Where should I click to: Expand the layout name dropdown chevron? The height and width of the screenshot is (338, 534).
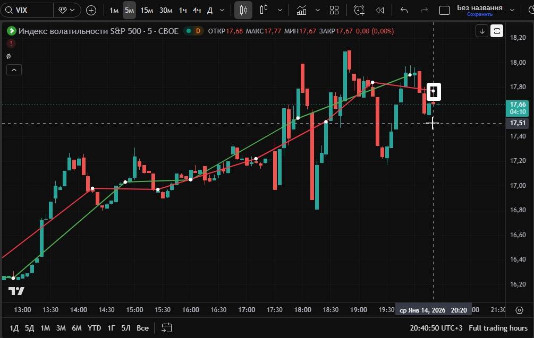point(512,10)
